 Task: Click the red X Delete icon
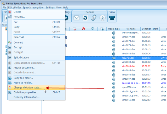pos(10,12)
